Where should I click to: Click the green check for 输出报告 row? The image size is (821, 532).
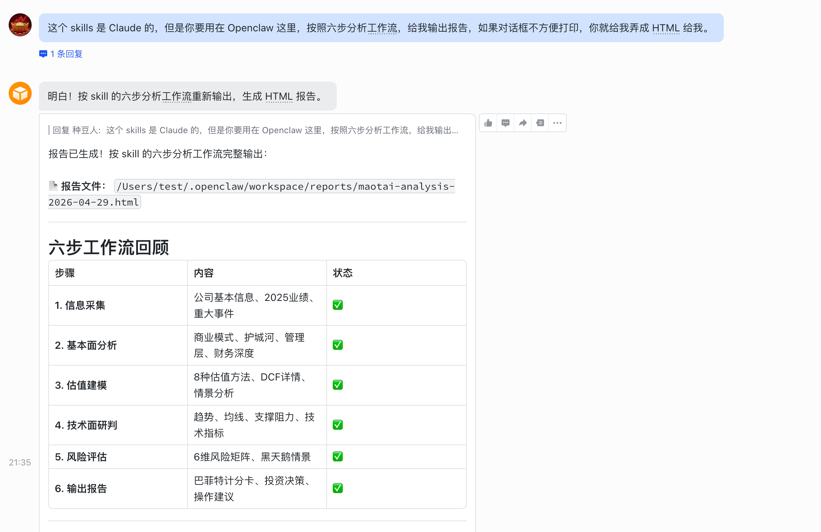click(338, 488)
